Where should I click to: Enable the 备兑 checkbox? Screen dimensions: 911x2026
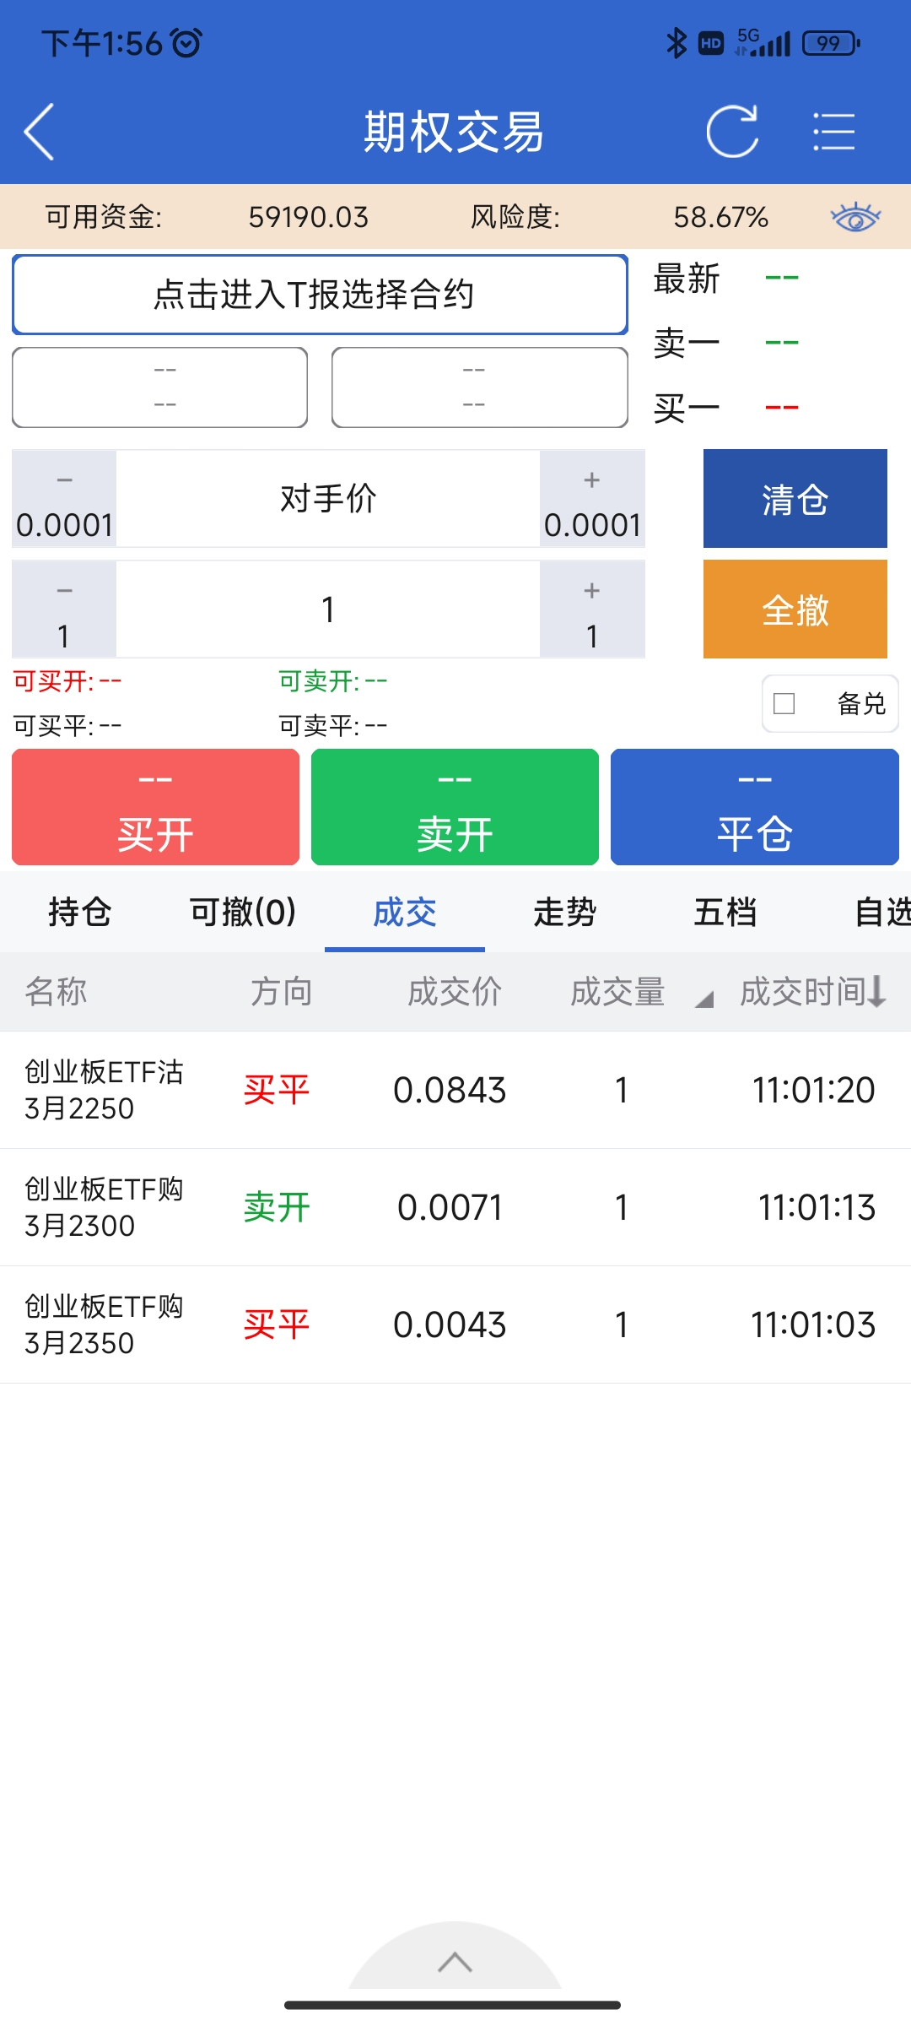(x=784, y=703)
